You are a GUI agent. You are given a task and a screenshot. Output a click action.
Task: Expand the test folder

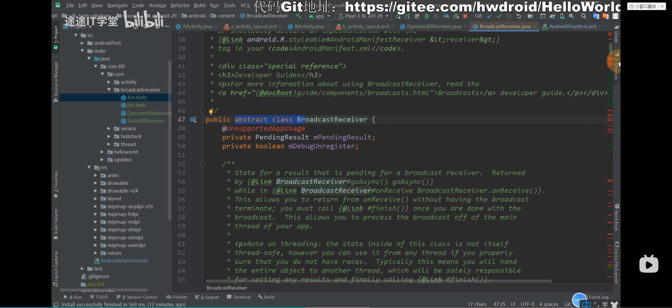tap(82, 269)
